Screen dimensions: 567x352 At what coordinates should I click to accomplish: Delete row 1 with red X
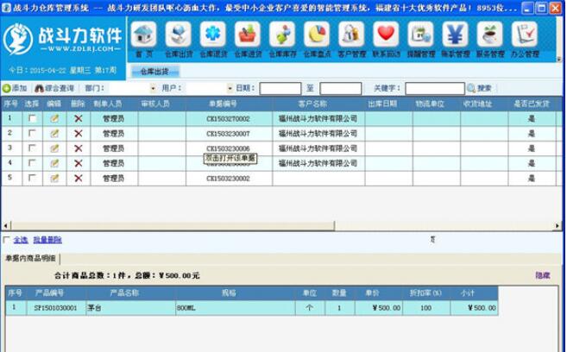(79, 118)
